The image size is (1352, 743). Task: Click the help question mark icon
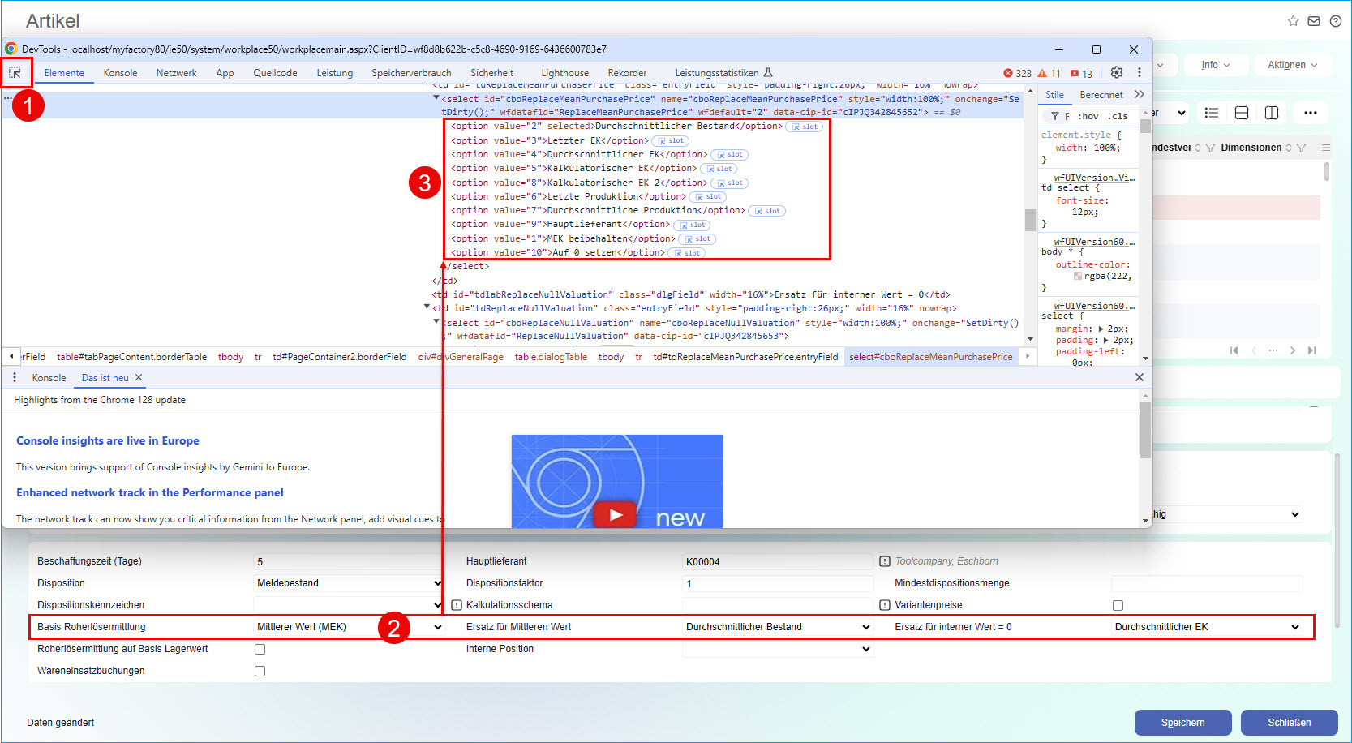(1336, 21)
